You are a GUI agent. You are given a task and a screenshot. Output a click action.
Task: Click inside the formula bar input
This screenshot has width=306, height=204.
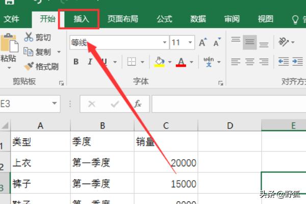[229, 104]
